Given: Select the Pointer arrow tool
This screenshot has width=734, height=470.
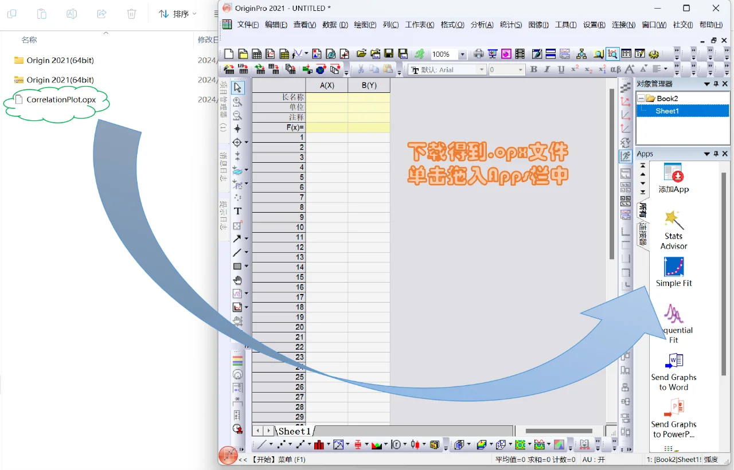Looking at the screenshot, I should [x=237, y=87].
